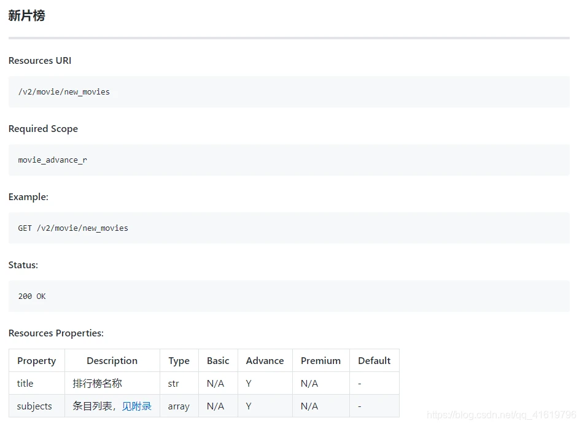Click the 排行榜名称 description cell

(x=112, y=383)
